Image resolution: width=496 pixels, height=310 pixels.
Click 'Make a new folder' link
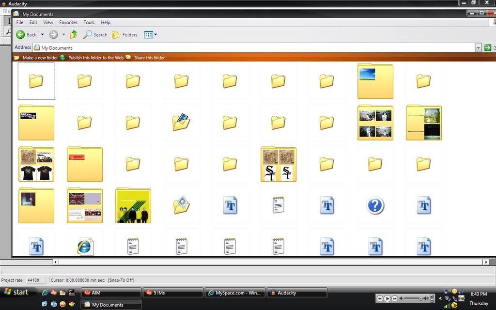pos(40,58)
